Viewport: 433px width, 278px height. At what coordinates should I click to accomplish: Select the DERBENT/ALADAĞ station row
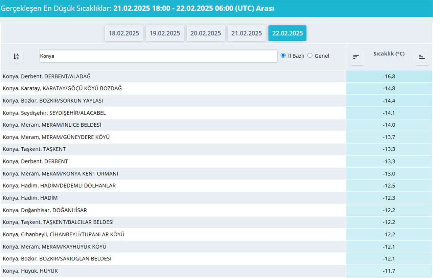47,77
